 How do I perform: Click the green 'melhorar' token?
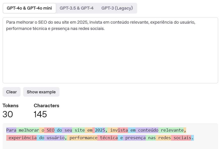tap(28, 130)
